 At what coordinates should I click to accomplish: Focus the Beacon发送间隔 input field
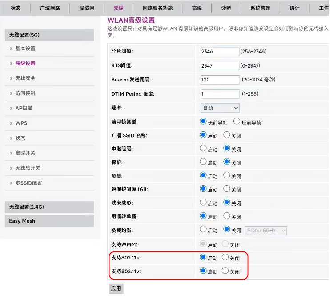point(220,80)
